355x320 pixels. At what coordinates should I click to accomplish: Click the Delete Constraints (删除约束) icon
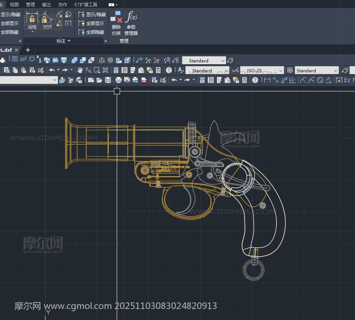pos(116,18)
